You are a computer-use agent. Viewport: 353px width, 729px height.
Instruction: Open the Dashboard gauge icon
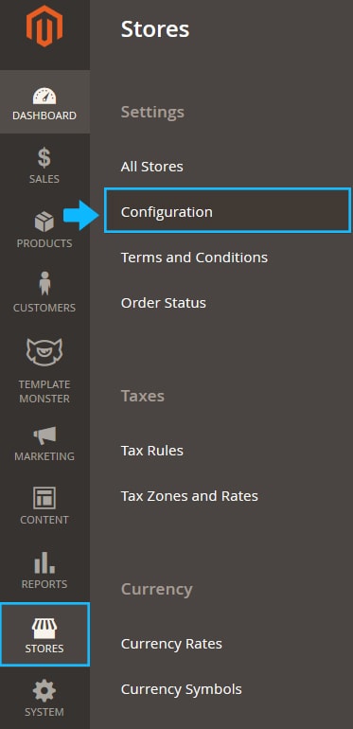coord(44,97)
